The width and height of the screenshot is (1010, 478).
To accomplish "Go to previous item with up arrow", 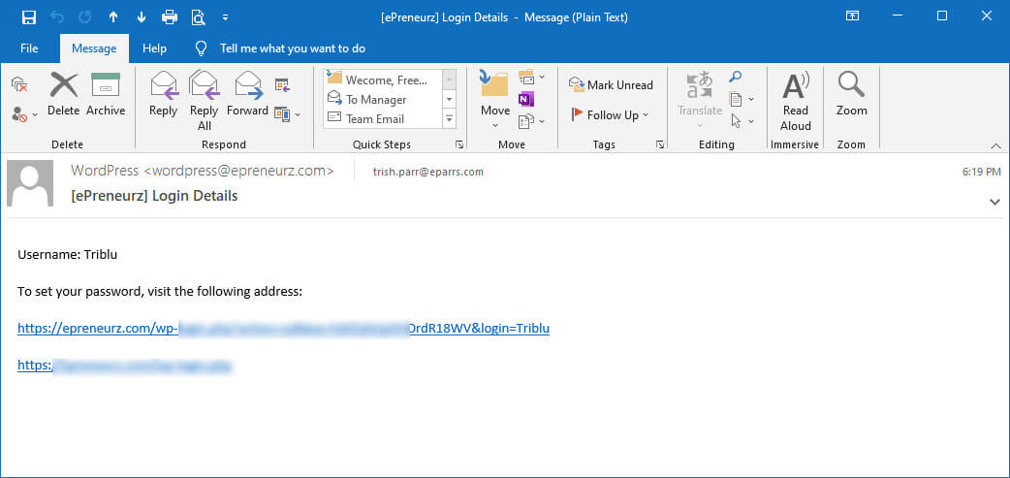I will point(113,17).
